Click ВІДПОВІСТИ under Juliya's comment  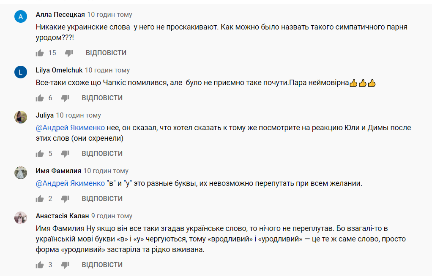102,154
